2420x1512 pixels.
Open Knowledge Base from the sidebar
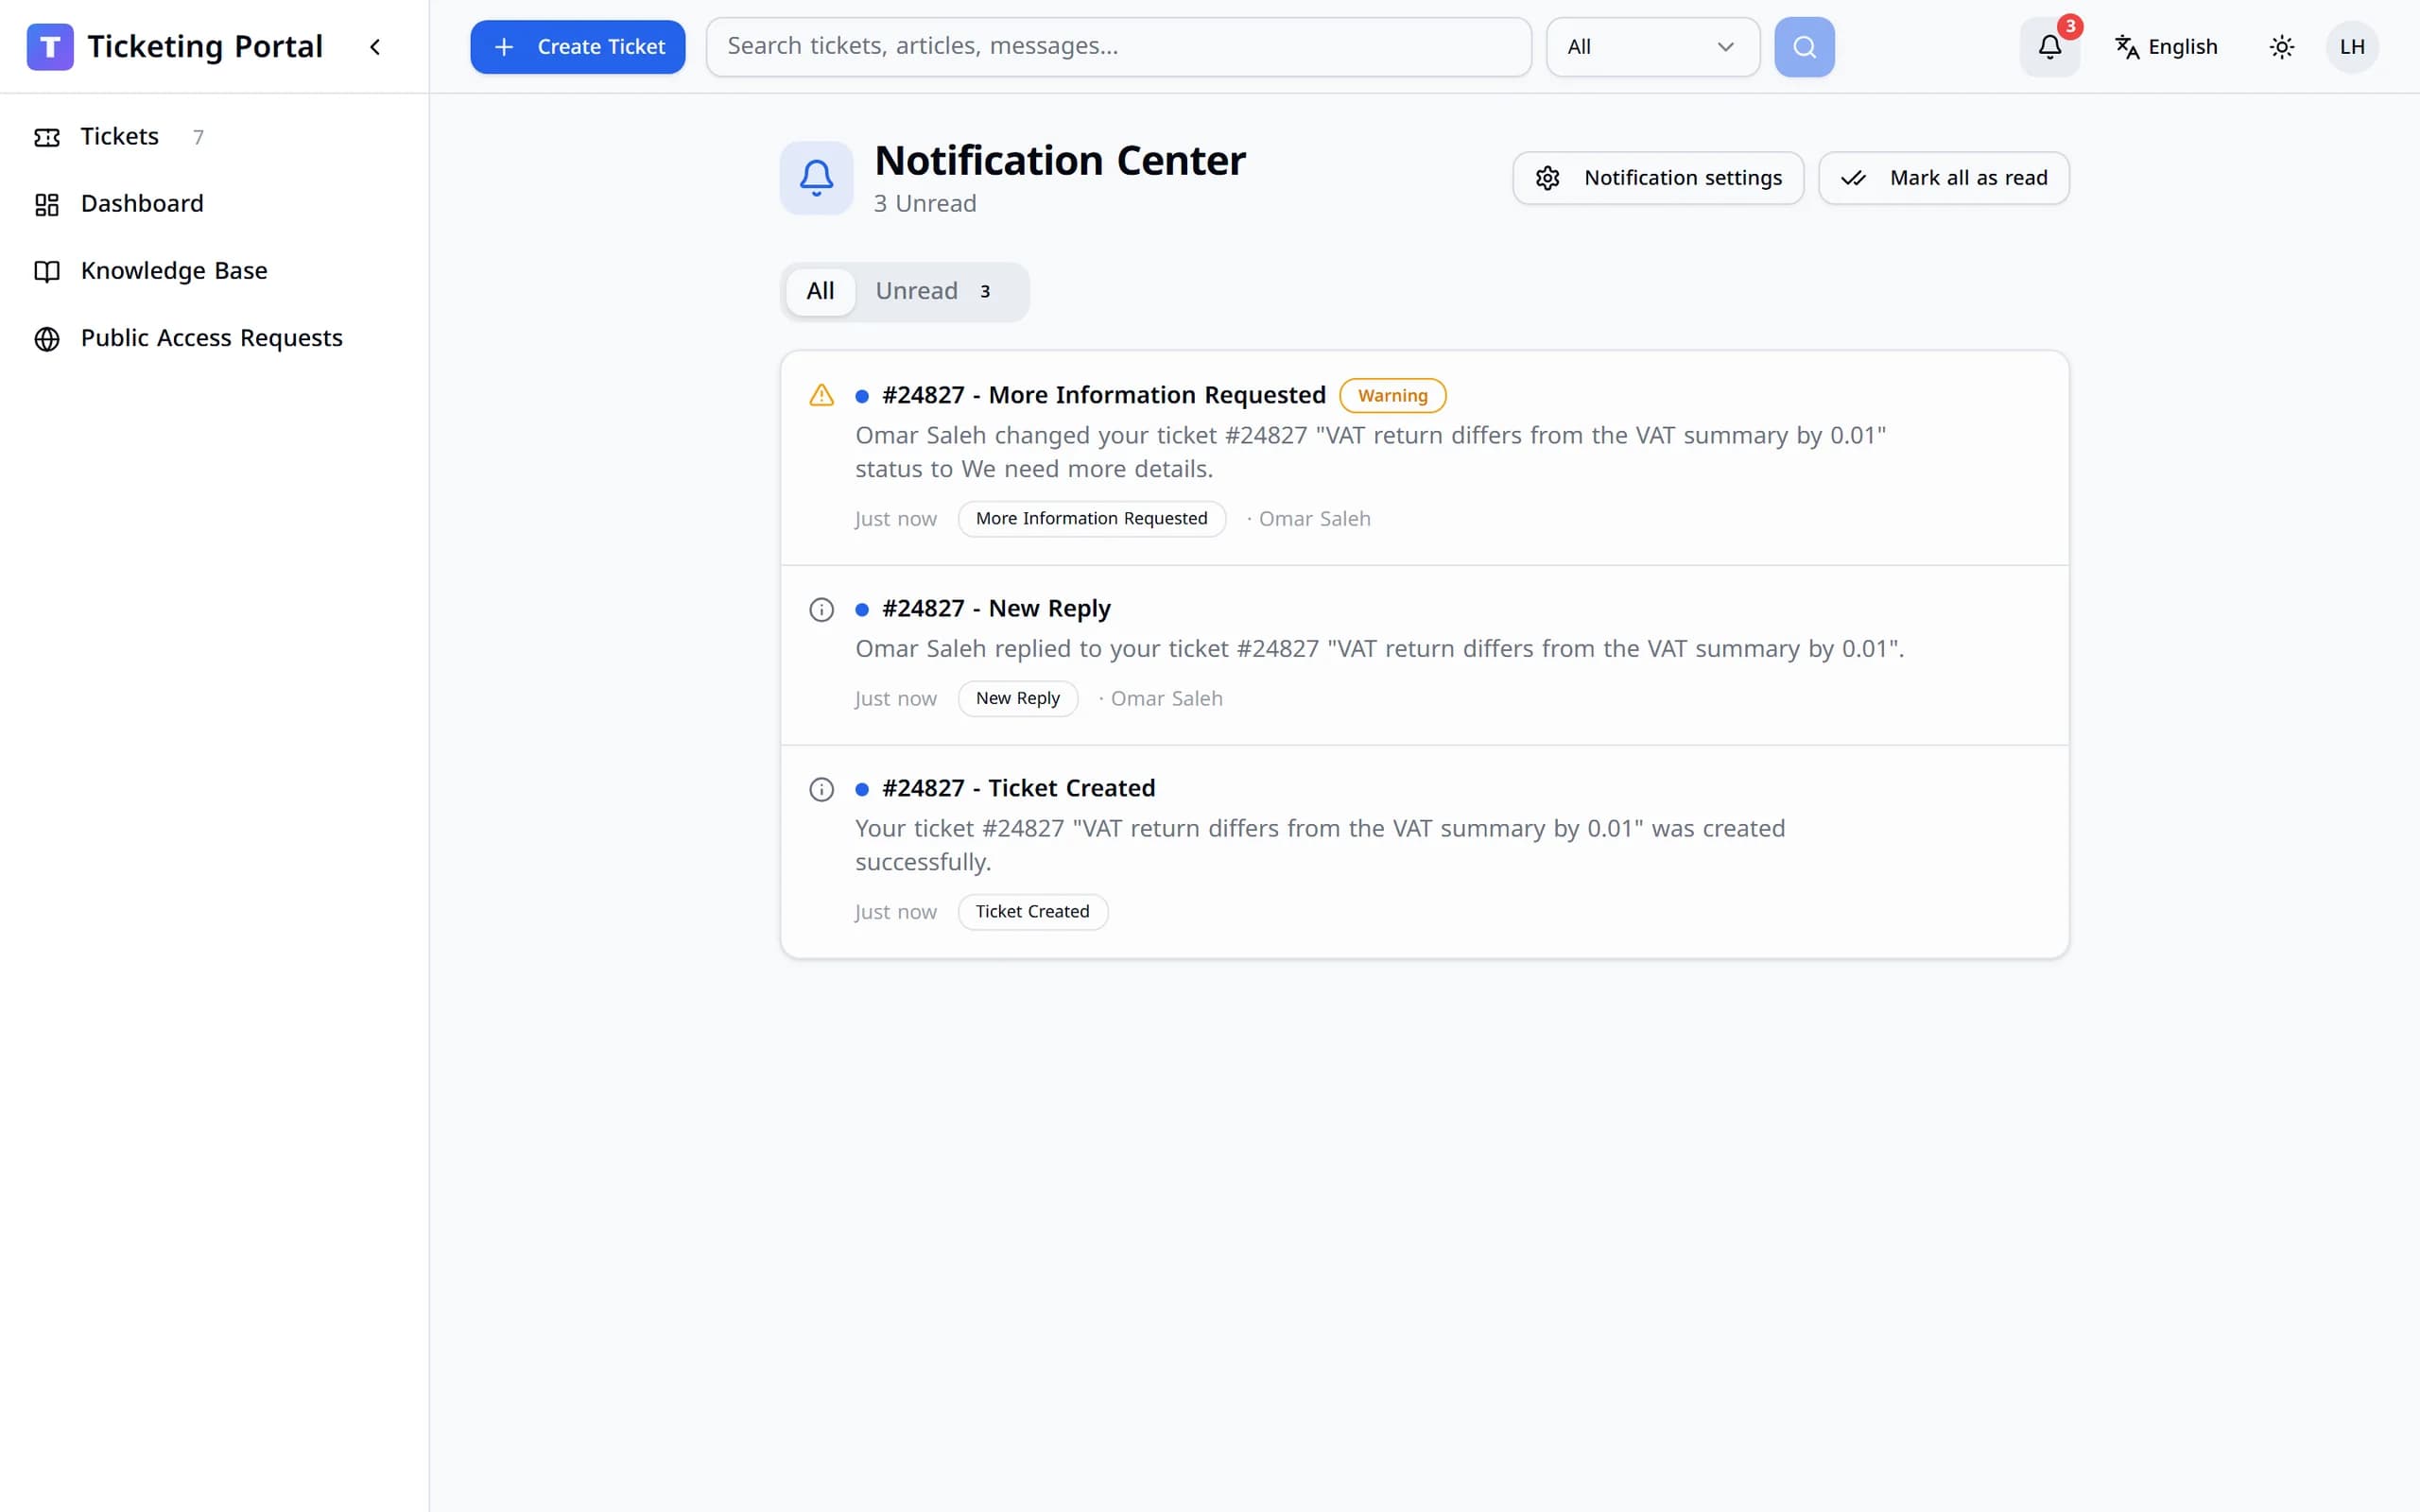(x=214, y=271)
